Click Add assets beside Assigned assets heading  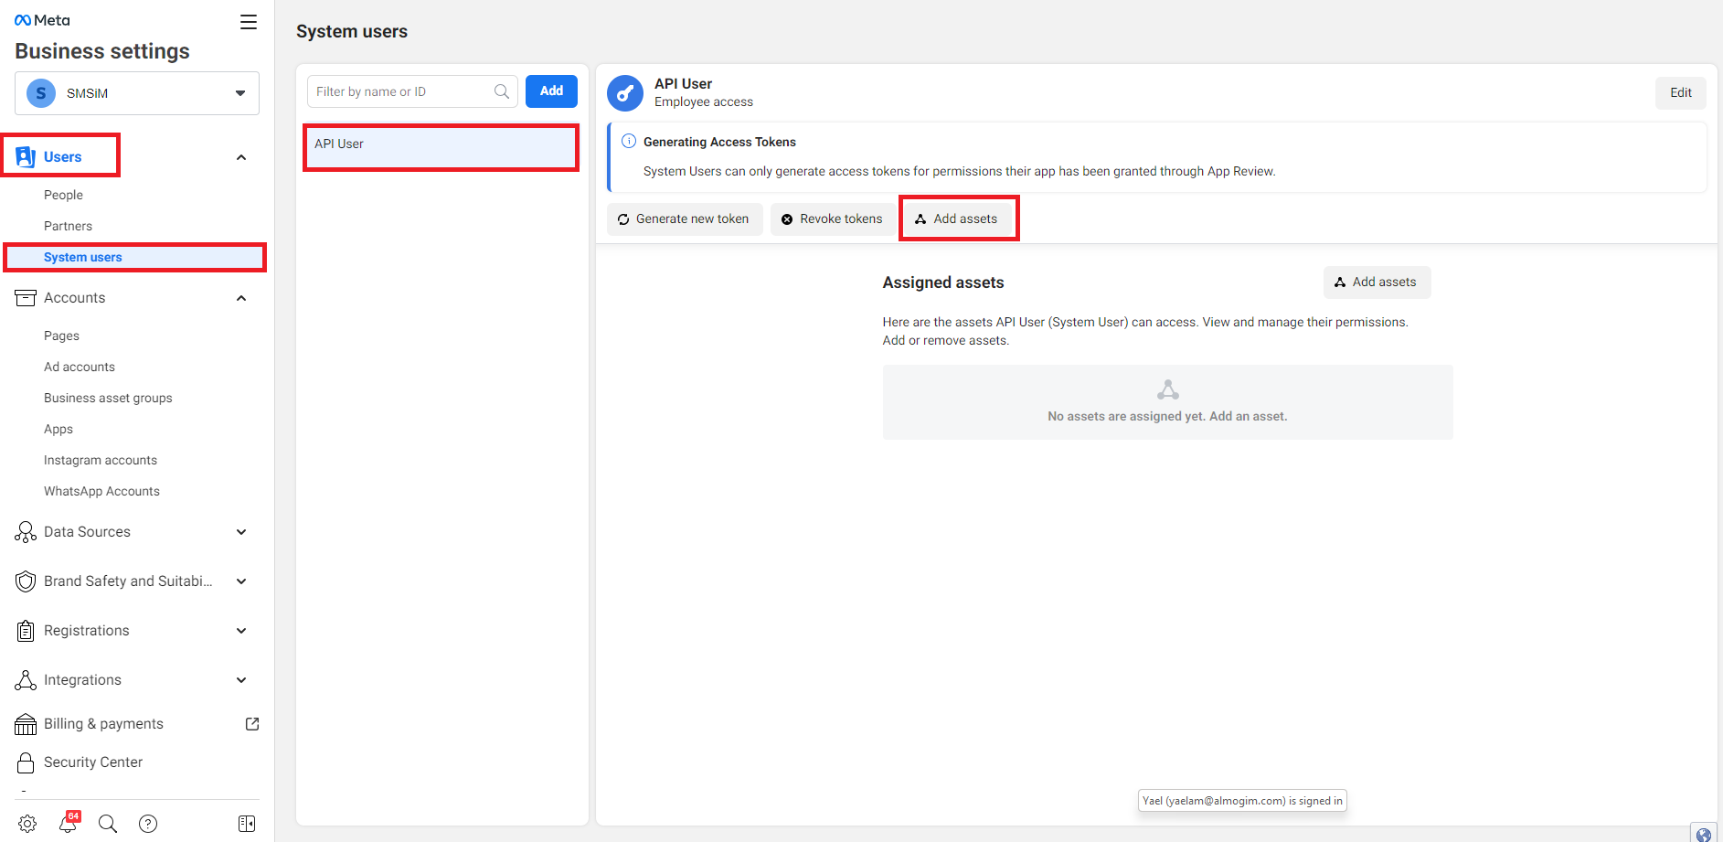click(x=1377, y=282)
